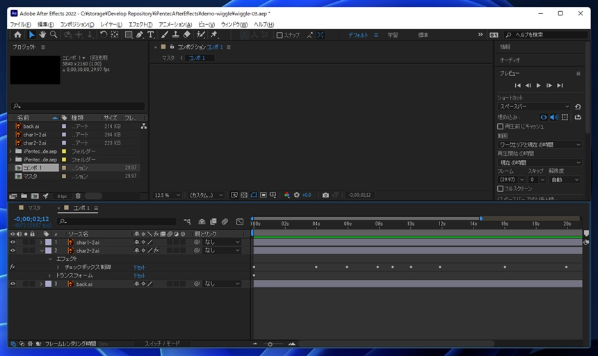
Task: Take a snapshot with the camera icon
Action: point(325,195)
